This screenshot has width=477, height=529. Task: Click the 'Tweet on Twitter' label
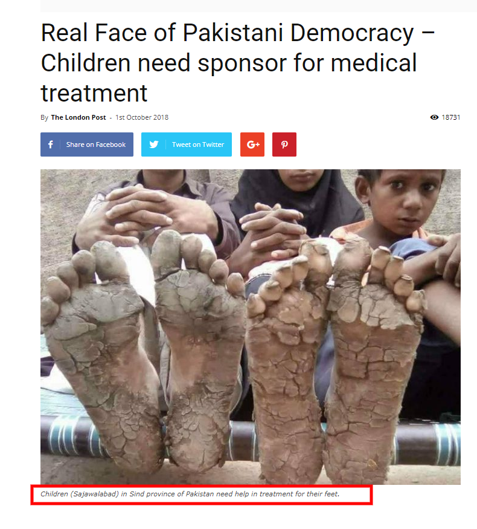click(197, 144)
